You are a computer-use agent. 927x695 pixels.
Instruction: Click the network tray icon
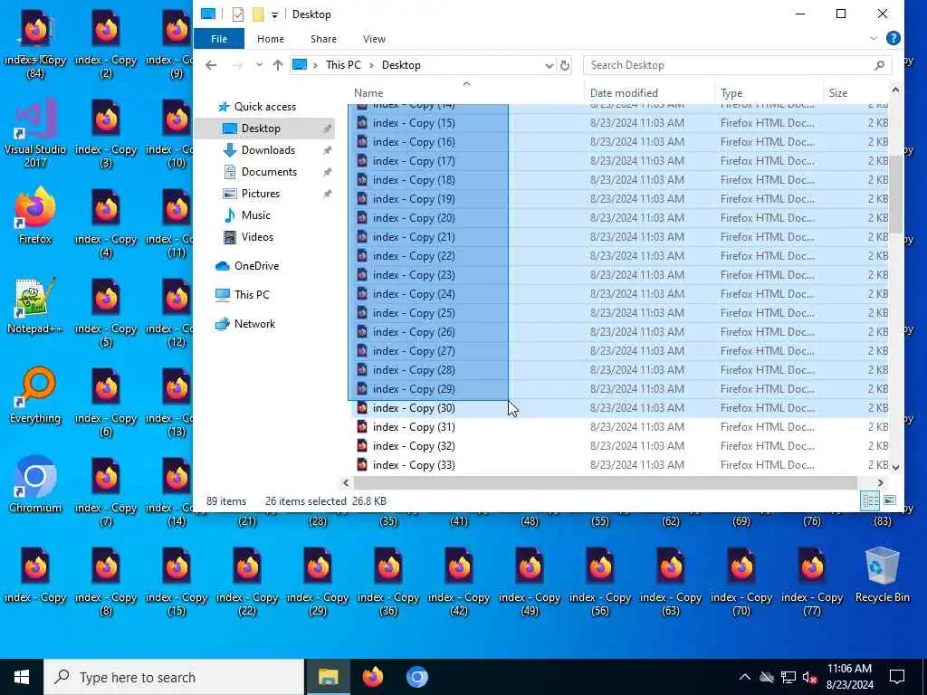tap(788, 677)
